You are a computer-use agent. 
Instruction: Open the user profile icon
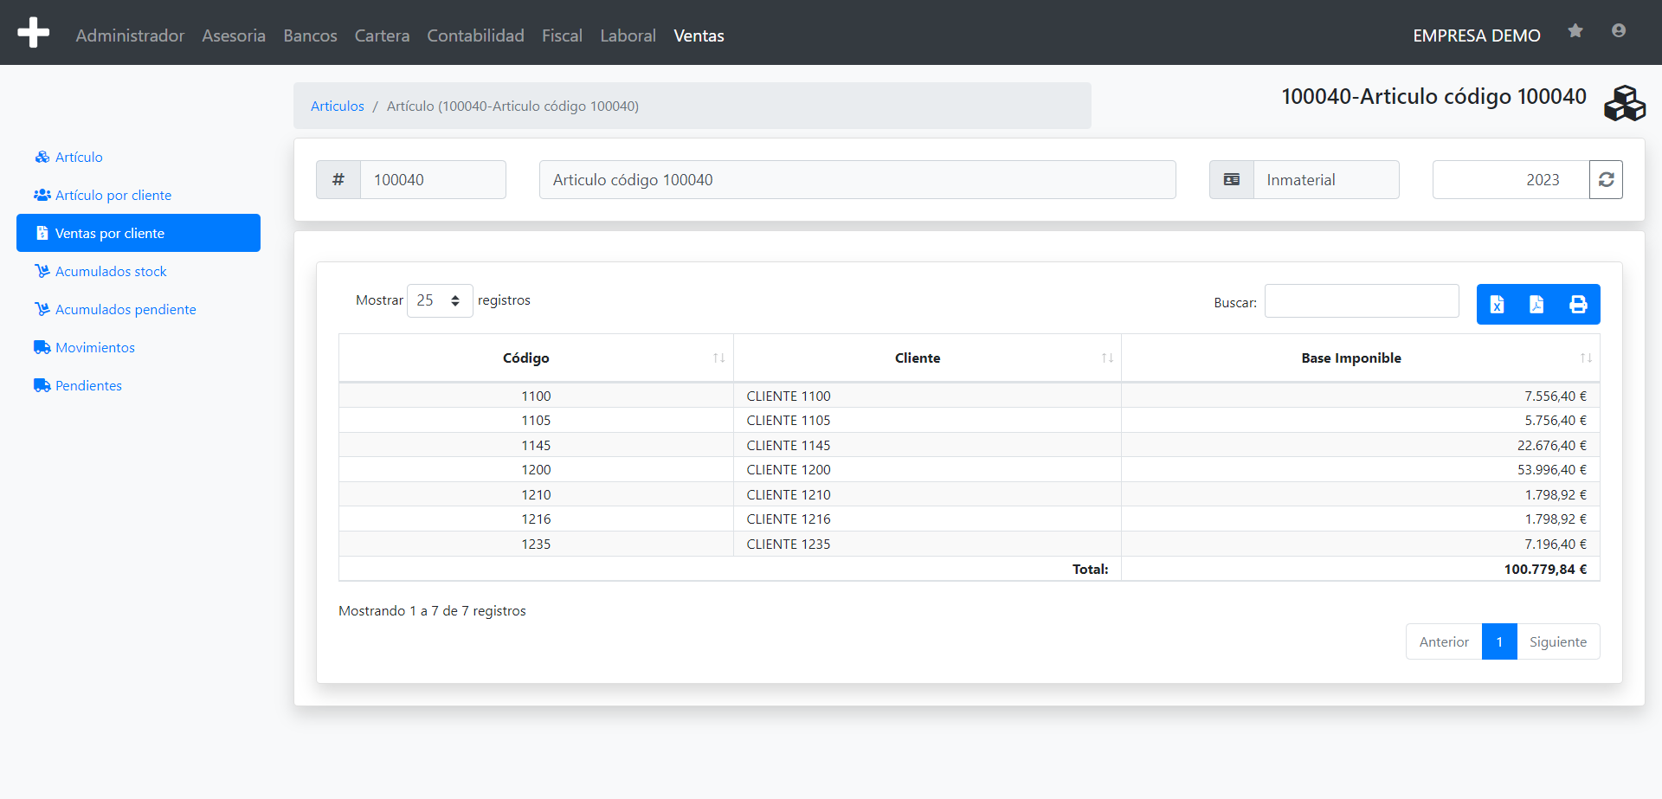pos(1618,31)
